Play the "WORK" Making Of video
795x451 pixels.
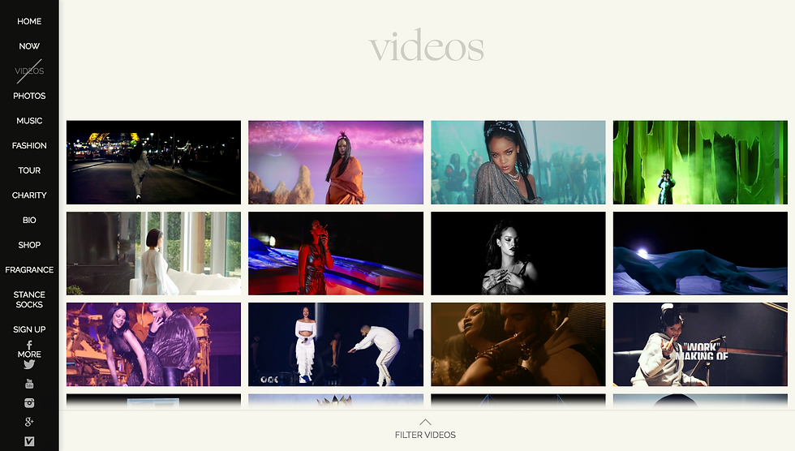tap(700, 345)
